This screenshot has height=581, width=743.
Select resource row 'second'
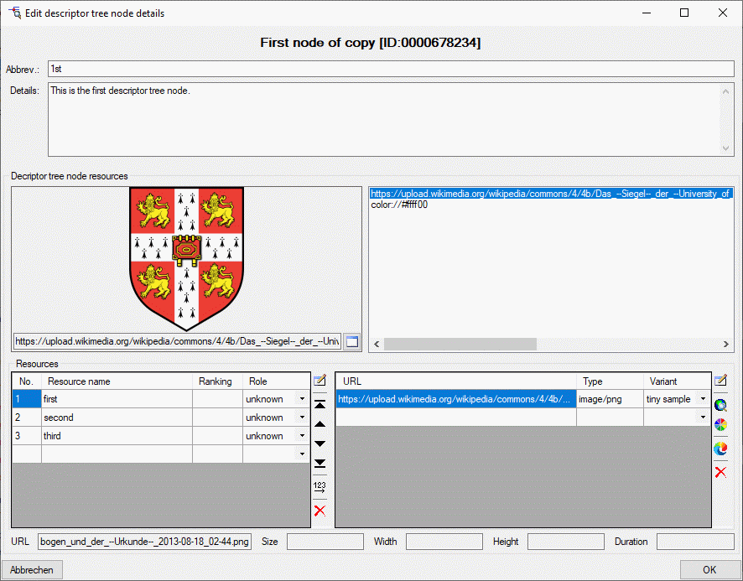click(161, 418)
